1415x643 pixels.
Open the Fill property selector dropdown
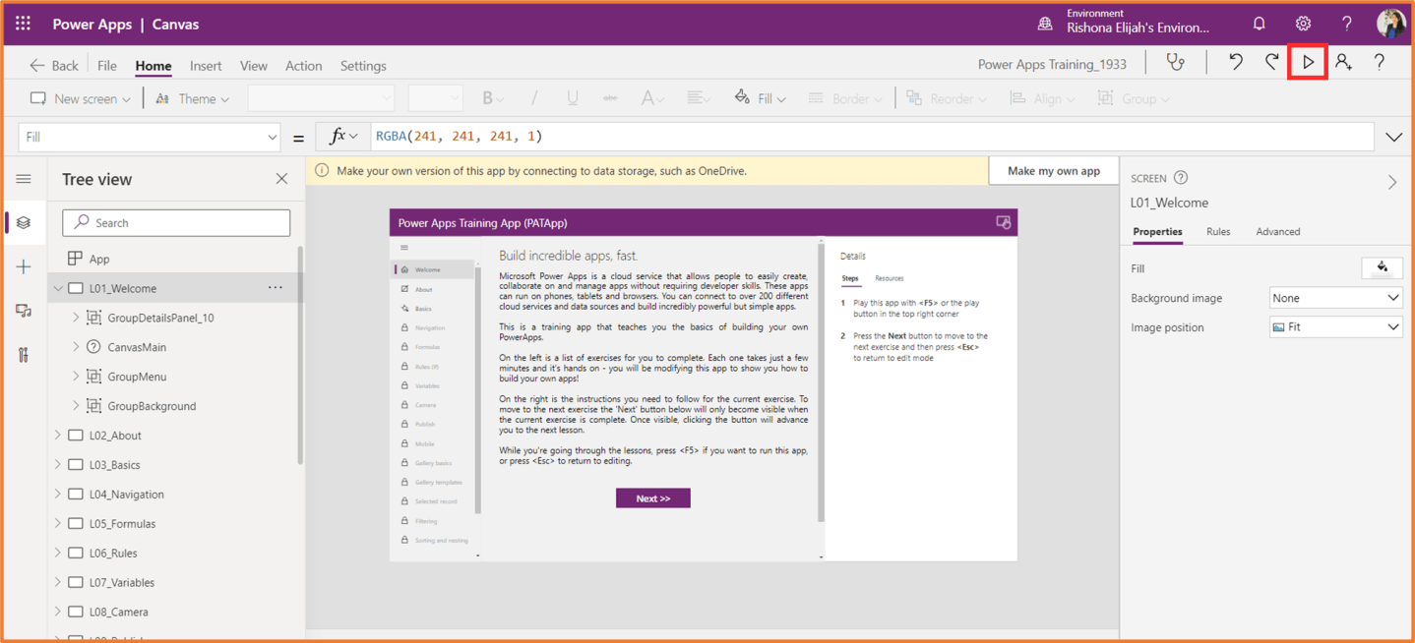[x=150, y=137]
